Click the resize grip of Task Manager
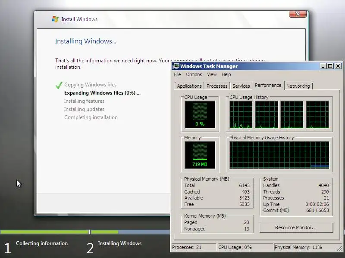The image size is (345, 258). (x=339, y=248)
